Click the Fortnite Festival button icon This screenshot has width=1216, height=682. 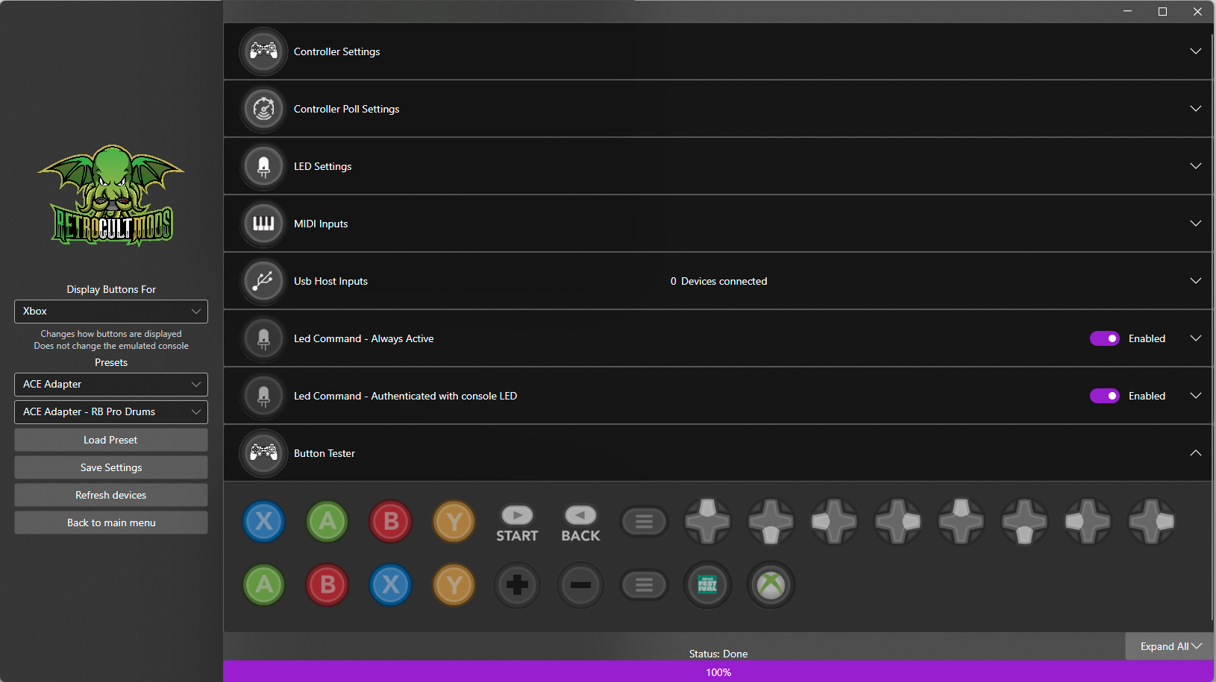pos(707,585)
